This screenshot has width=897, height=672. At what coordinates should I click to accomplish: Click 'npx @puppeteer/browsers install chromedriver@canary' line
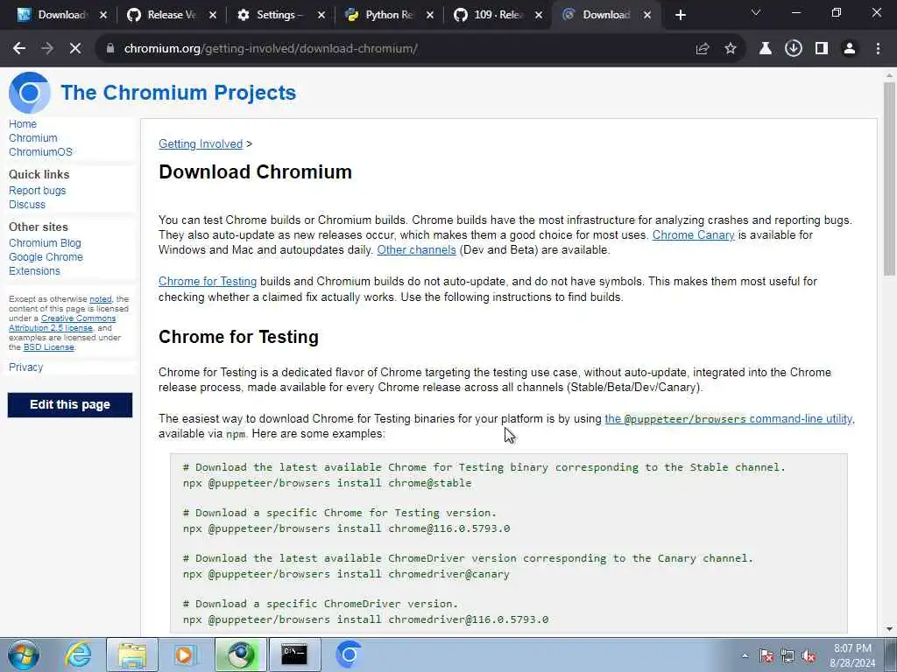coord(346,574)
